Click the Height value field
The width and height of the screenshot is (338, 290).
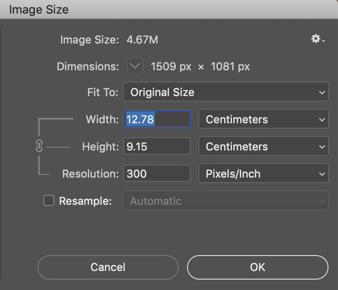tap(157, 147)
